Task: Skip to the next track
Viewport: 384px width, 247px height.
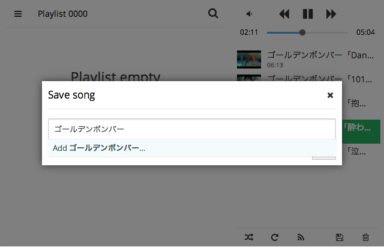Action: [x=331, y=14]
